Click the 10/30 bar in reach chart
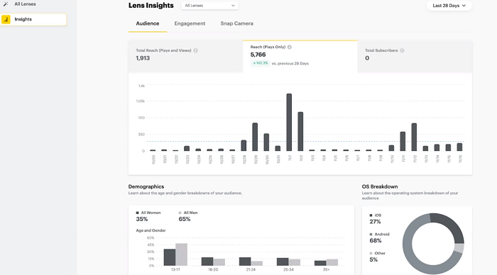Screen dimensions: 497x275 266,142
